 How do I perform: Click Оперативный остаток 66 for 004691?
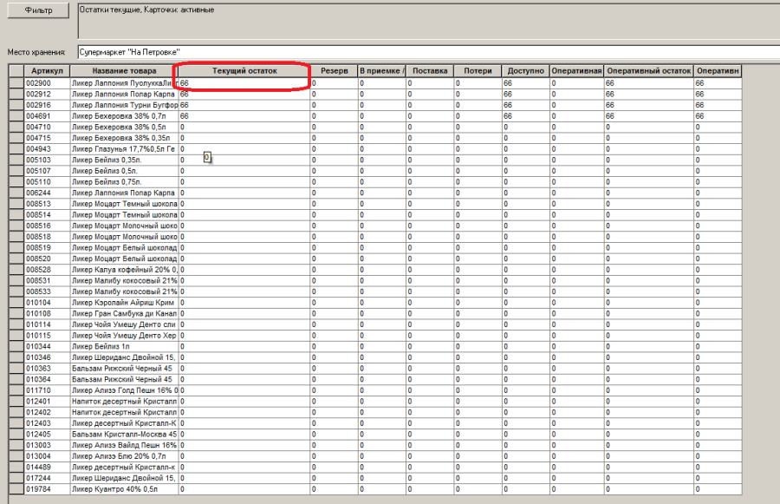(x=648, y=116)
